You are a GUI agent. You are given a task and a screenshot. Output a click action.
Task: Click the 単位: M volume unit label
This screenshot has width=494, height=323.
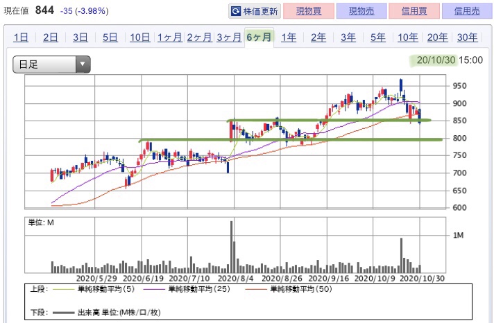tap(41, 223)
